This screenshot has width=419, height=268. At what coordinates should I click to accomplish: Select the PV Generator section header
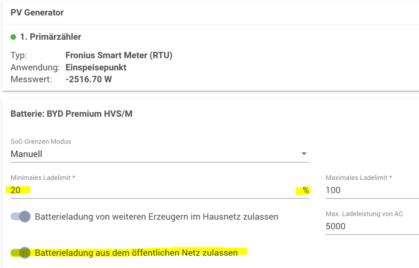(x=37, y=13)
